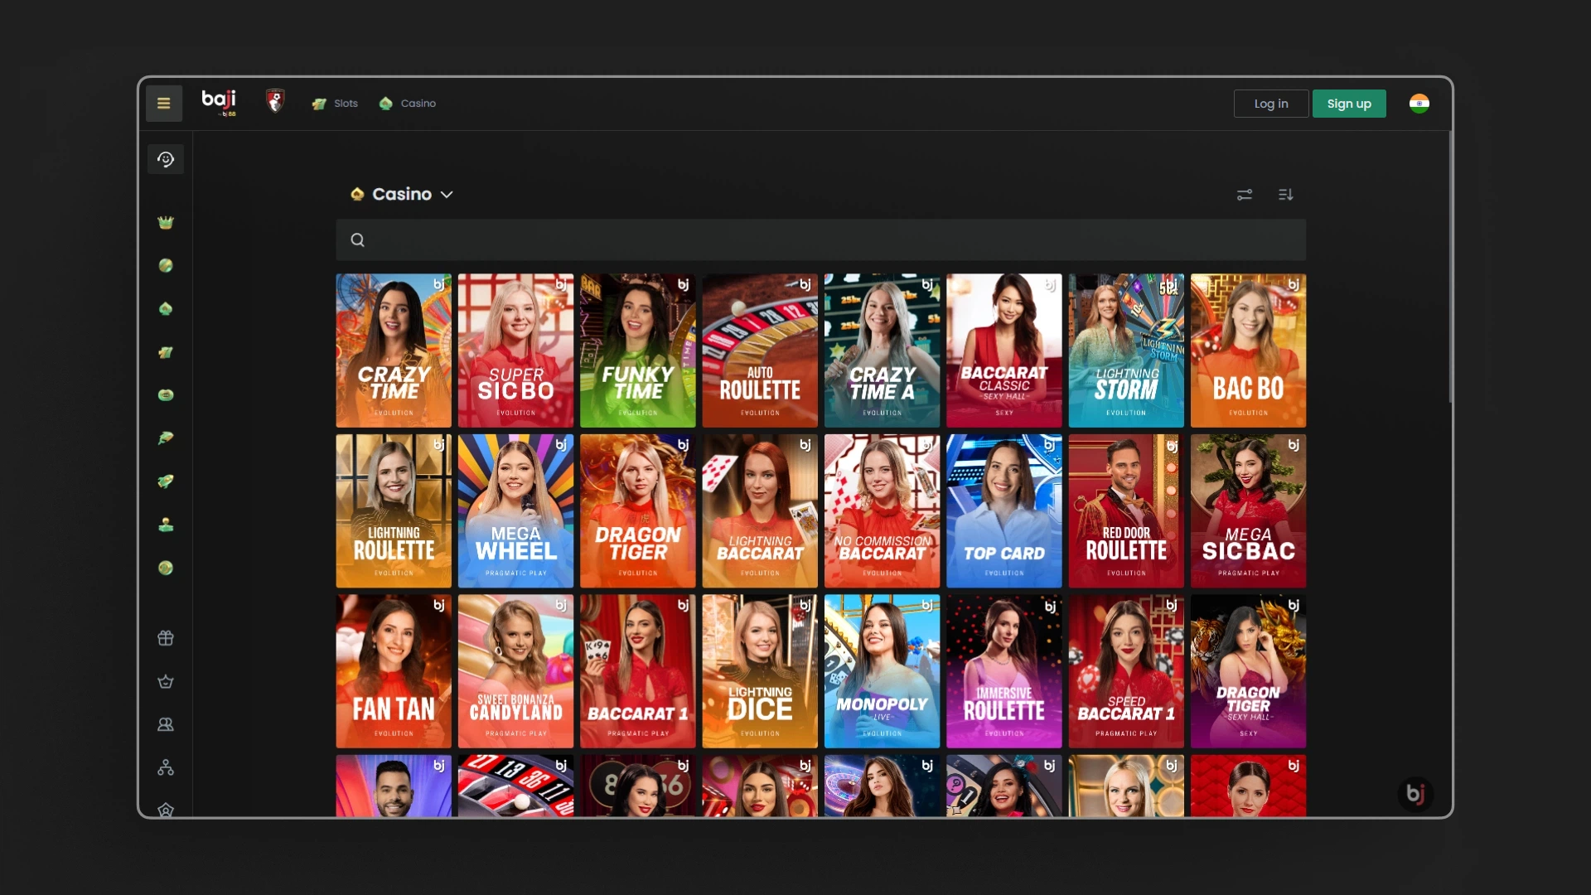Click the 7 slots sidebar icon
This screenshot has height=895, width=1591.
(166, 352)
